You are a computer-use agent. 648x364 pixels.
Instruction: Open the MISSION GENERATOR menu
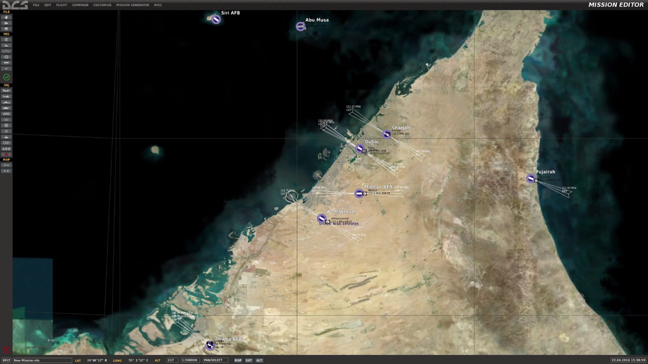[133, 4]
